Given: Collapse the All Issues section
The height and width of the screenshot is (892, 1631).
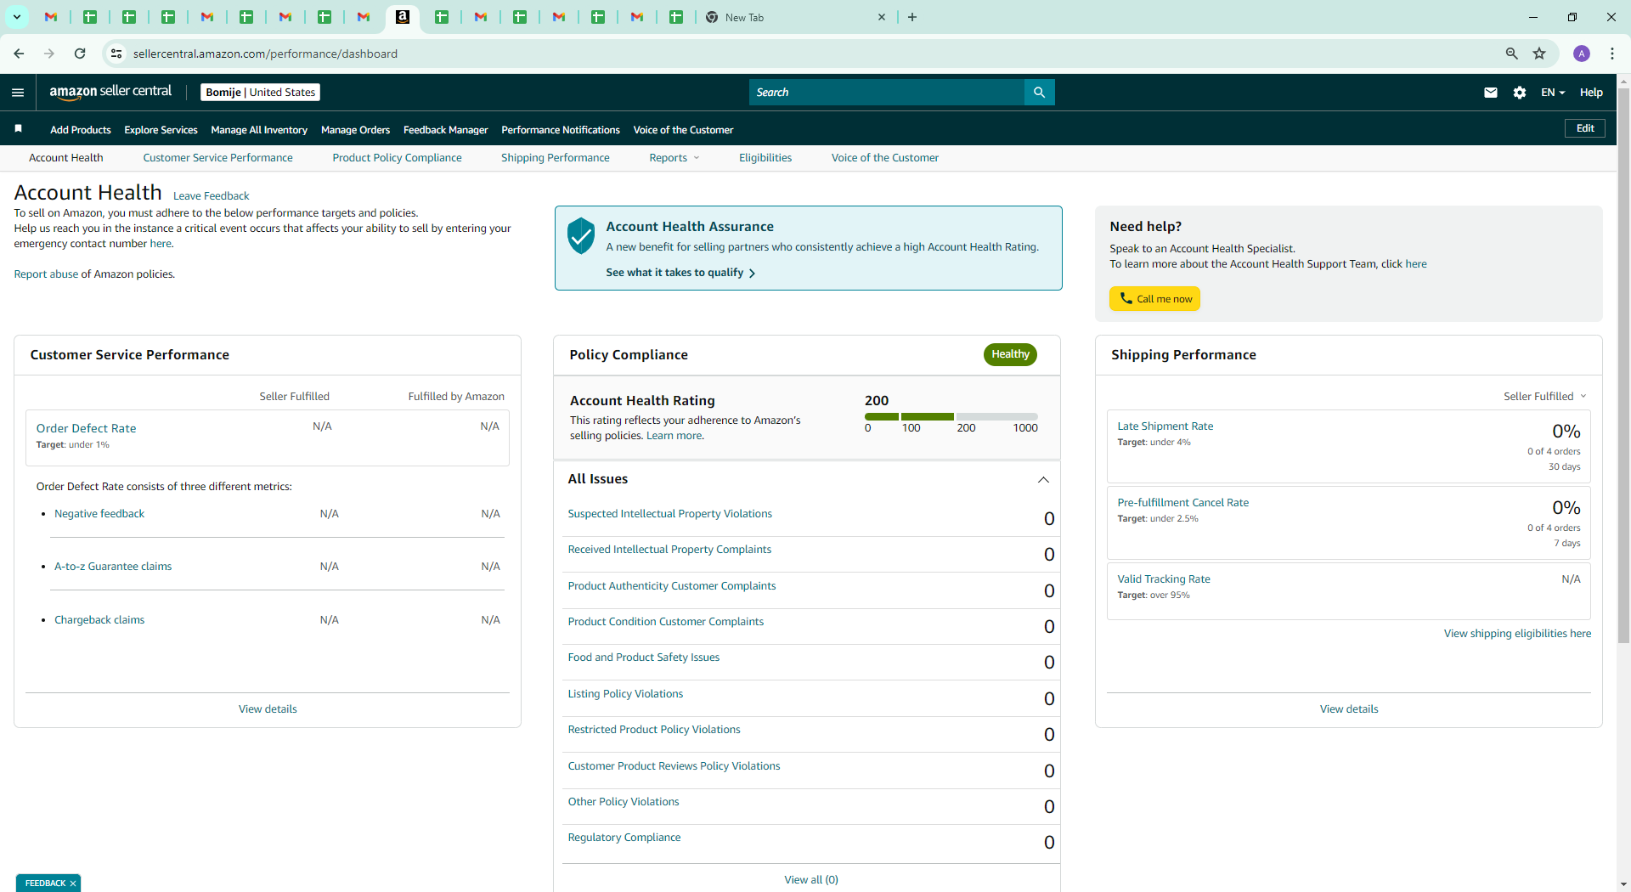Looking at the screenshot, I should point(1043,480).
